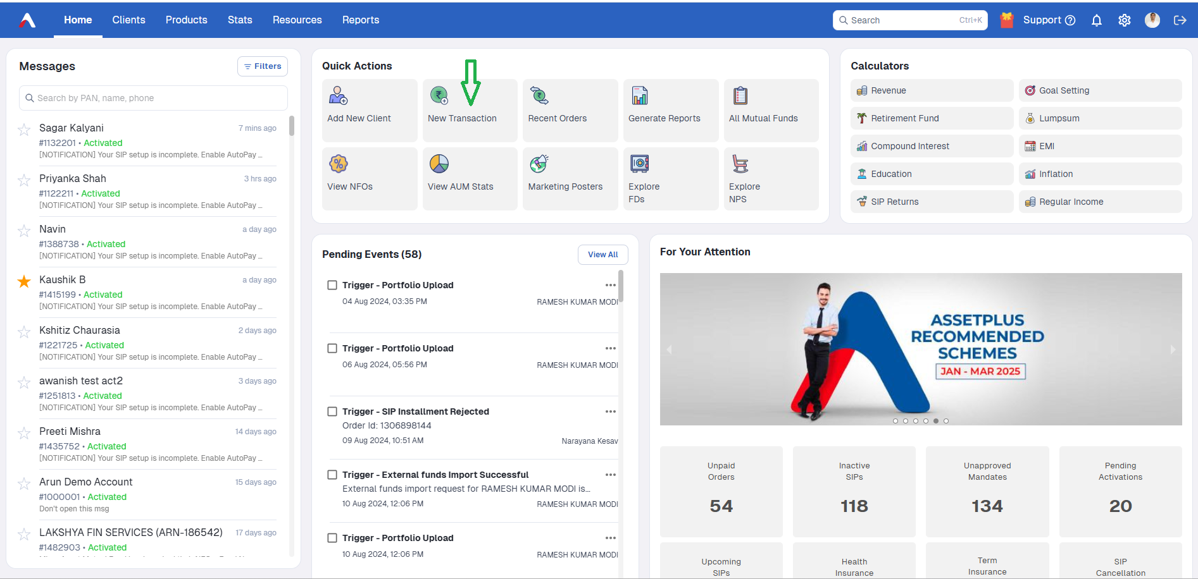Screen dimensions: 1198x579
Task: Open View AUM Stats pie icon
Action: click(x=439, y=164)
